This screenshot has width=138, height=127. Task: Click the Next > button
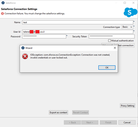click(90, 123)
